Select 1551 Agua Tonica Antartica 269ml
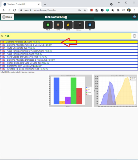138x160 pixels. 69,54
